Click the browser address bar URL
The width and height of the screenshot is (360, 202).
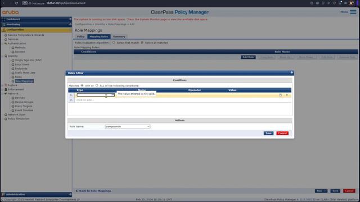(66, 3)
